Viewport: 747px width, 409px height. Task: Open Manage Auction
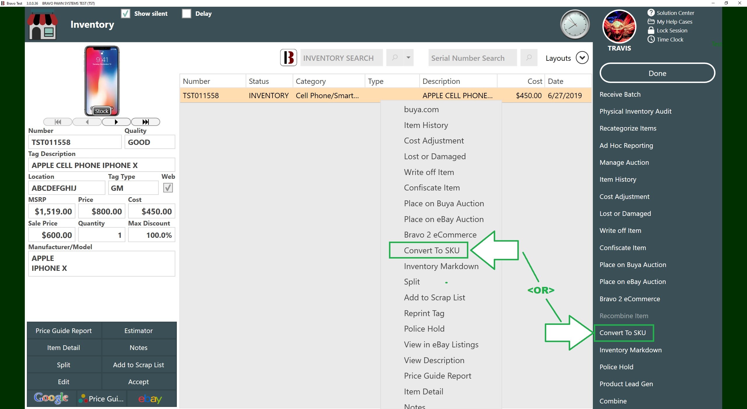pyautogui.click(x=624, y=162)
